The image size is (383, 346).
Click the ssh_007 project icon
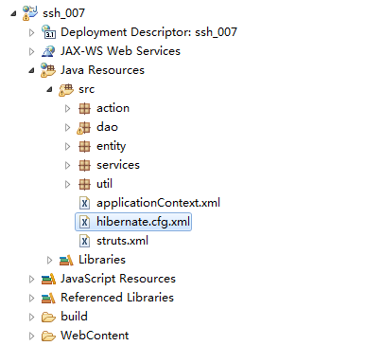coord(30,13)
